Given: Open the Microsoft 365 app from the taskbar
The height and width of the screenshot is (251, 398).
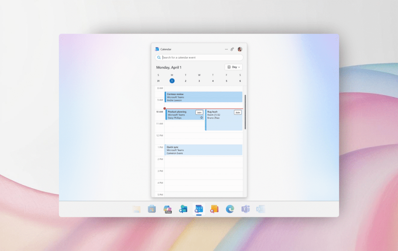Looking at the screenshot, I should click(x=168, y=210).
